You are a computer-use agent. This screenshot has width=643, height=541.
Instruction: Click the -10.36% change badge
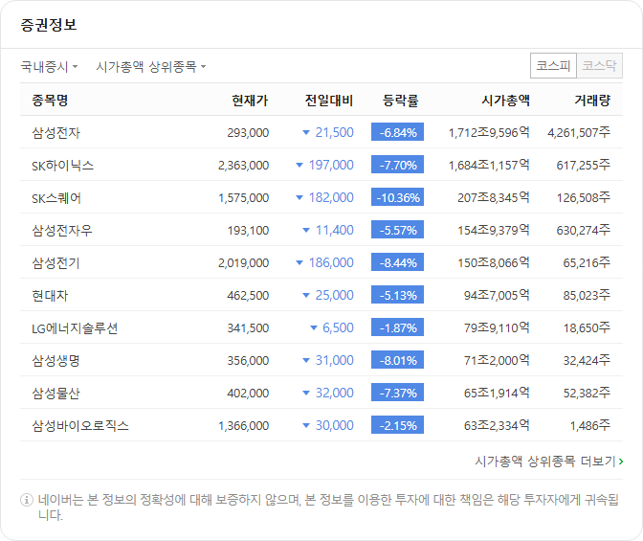pyautogui.click(x=397, y=197)
